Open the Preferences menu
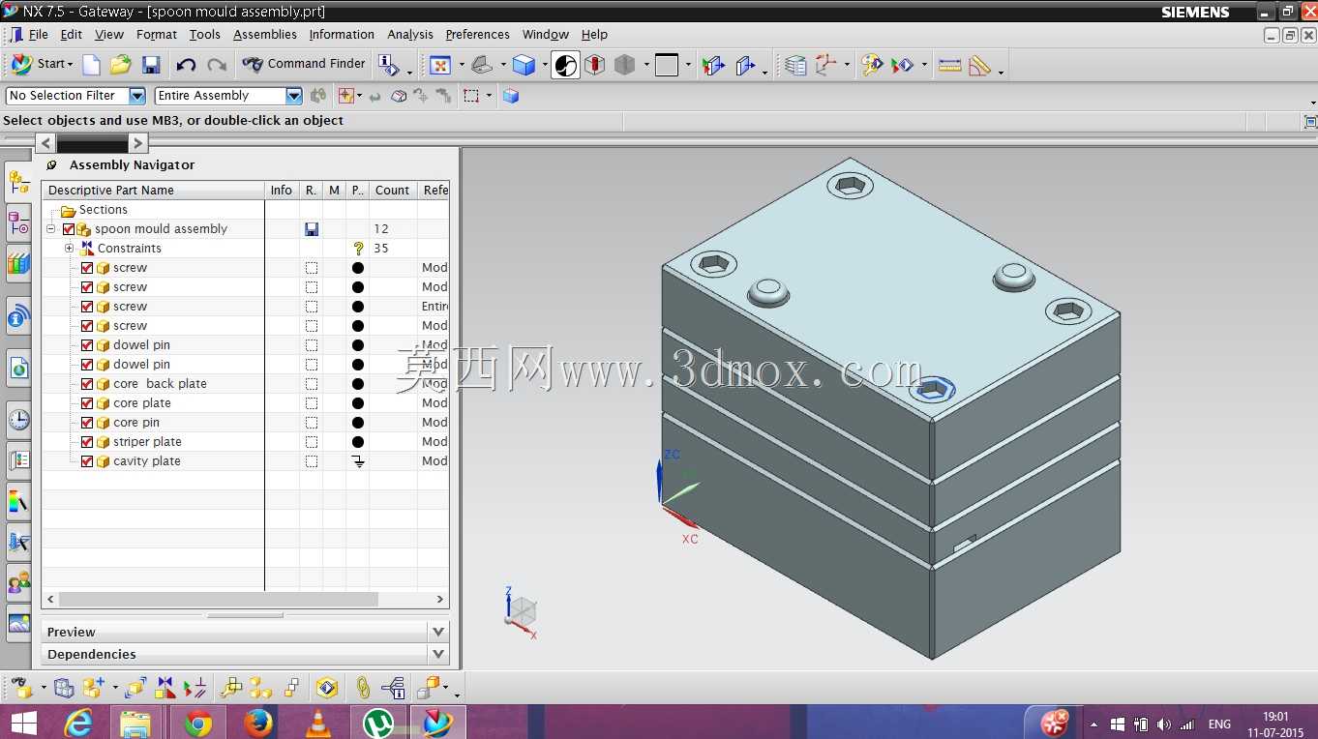Screen dimensions: 1318x739 pos(477,34)
